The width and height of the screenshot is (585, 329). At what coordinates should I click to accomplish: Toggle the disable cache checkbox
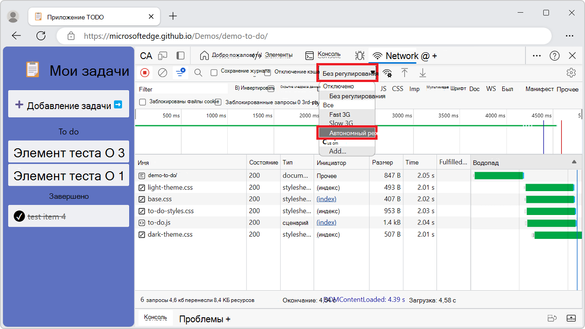(267, 73)
